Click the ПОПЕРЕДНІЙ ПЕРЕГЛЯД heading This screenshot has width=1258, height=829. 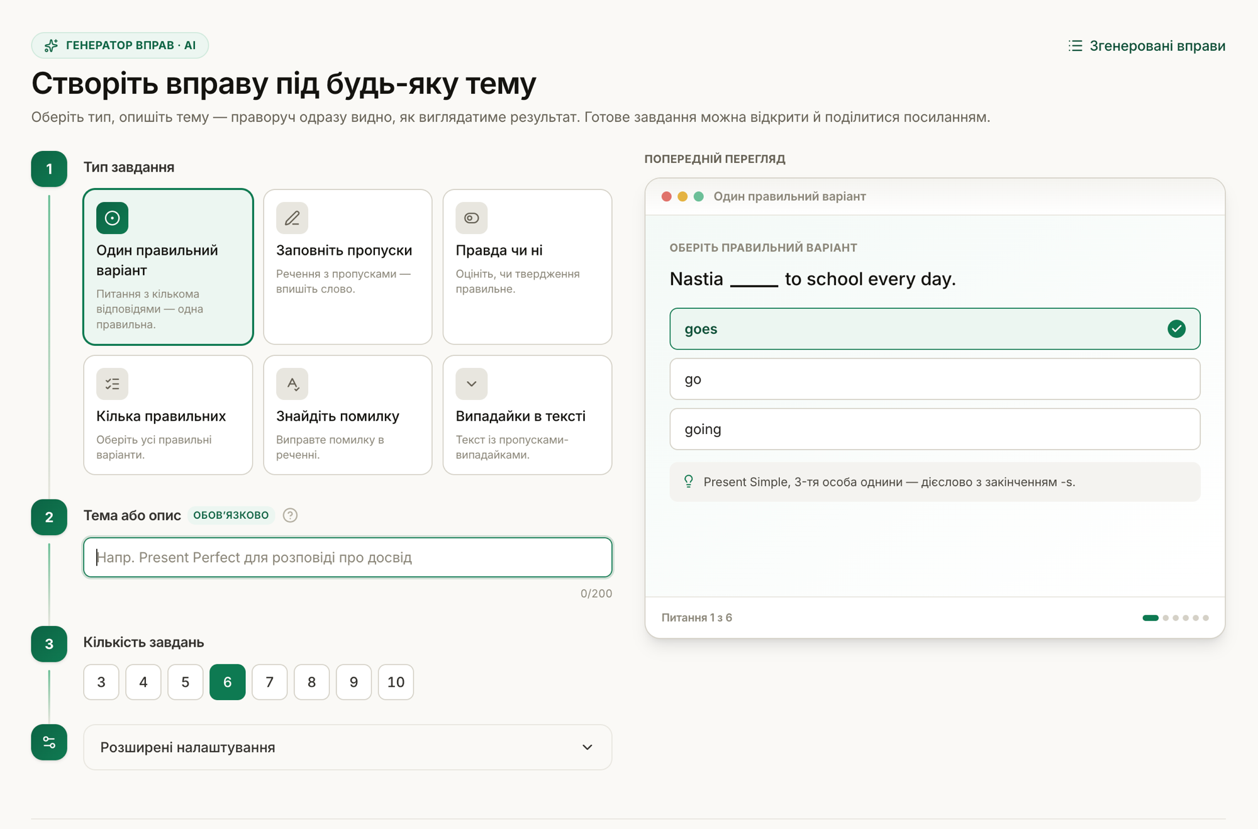715,159
